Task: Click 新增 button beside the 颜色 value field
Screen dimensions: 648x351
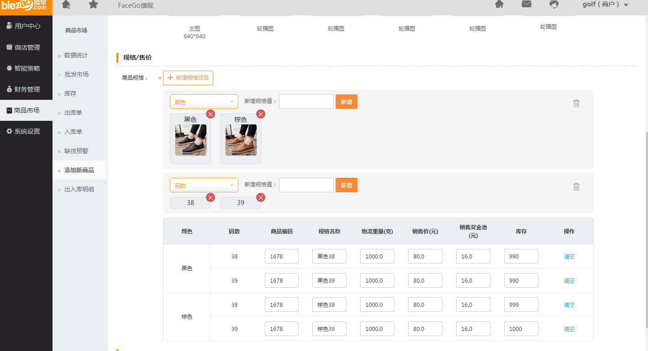Action: coord(346,102)
